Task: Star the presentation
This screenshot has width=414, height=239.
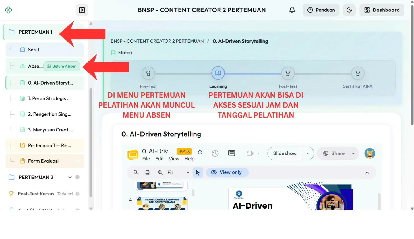Action: pyautogui.click(x=200, y=151)
